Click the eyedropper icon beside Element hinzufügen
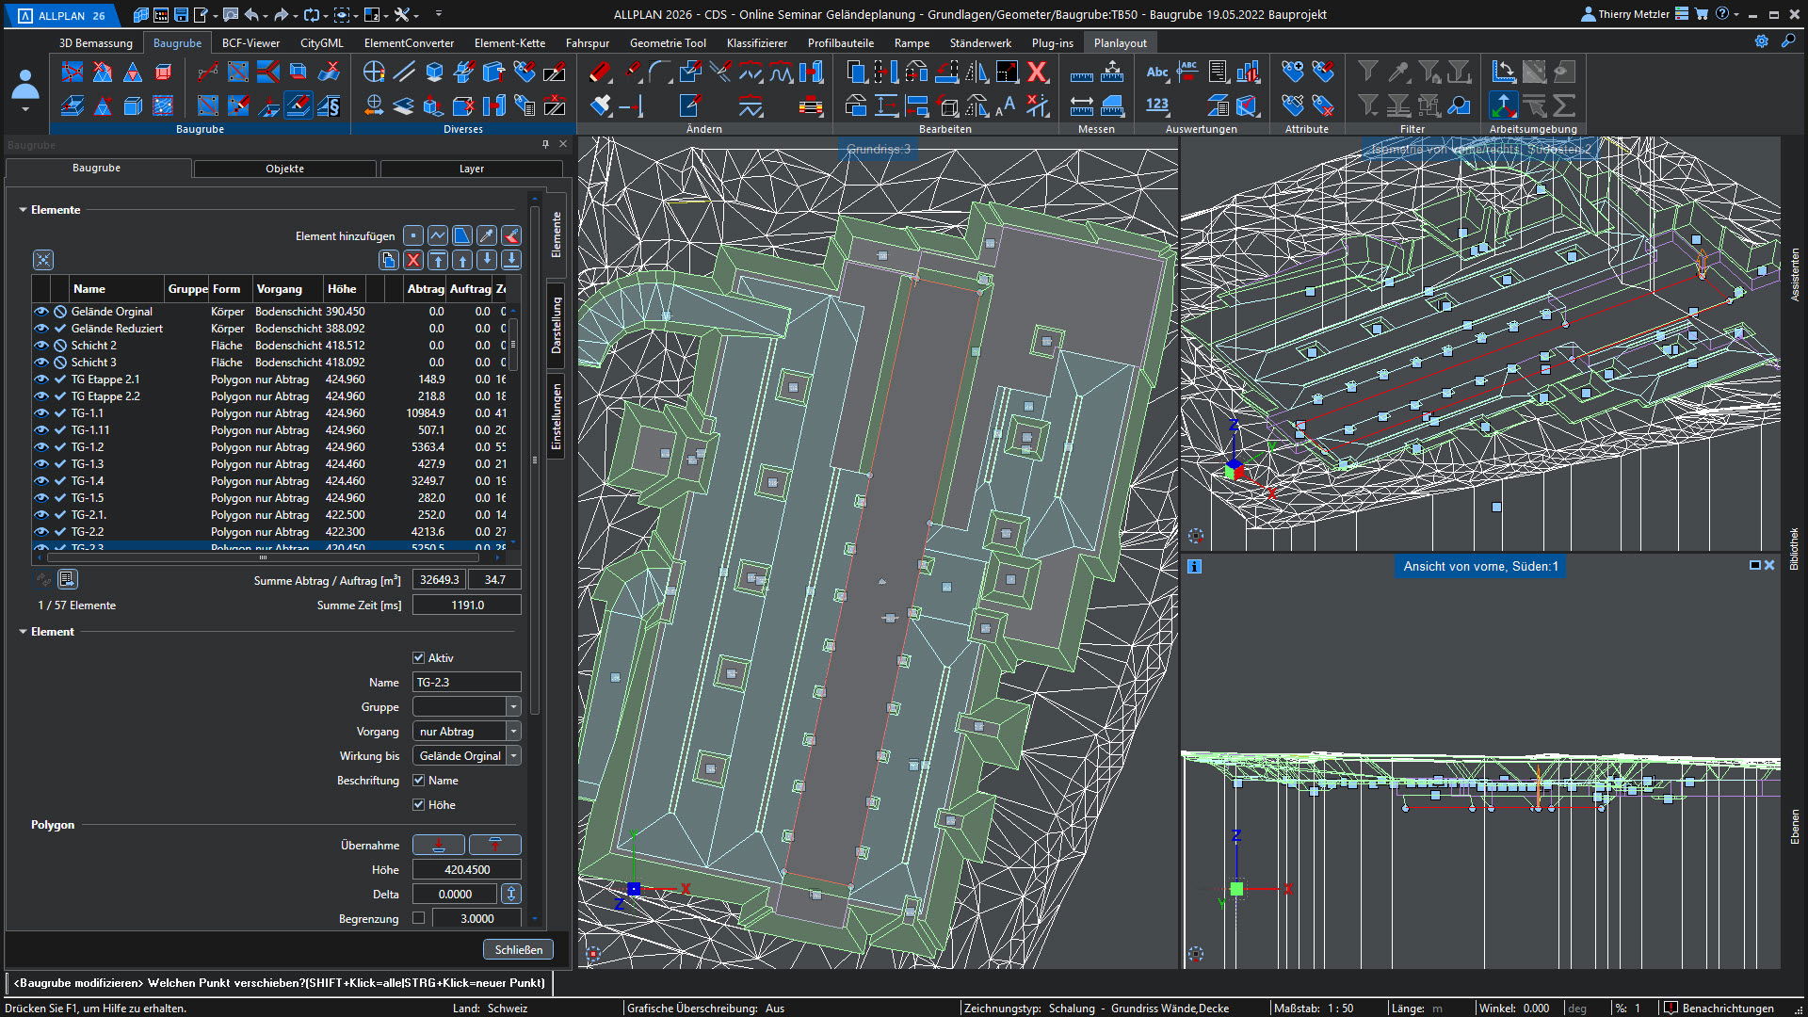Viewport: 1808px width, 1017px height. pyautogui.click(x=487, y=236)
